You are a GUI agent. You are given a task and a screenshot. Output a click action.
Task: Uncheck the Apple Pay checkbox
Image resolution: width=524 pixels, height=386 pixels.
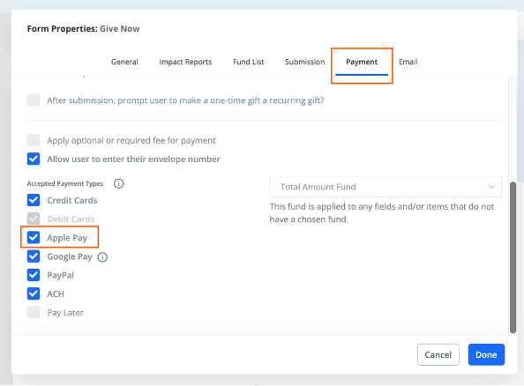(34, 237)
